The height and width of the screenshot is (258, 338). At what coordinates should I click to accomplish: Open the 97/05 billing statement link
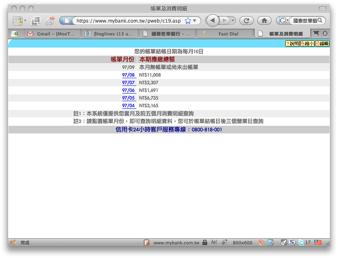coord(128,98)
